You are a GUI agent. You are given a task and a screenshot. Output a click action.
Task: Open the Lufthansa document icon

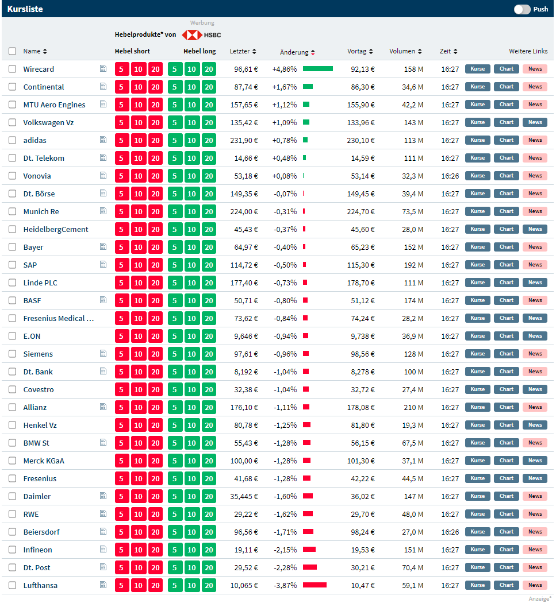coord(103,585)
